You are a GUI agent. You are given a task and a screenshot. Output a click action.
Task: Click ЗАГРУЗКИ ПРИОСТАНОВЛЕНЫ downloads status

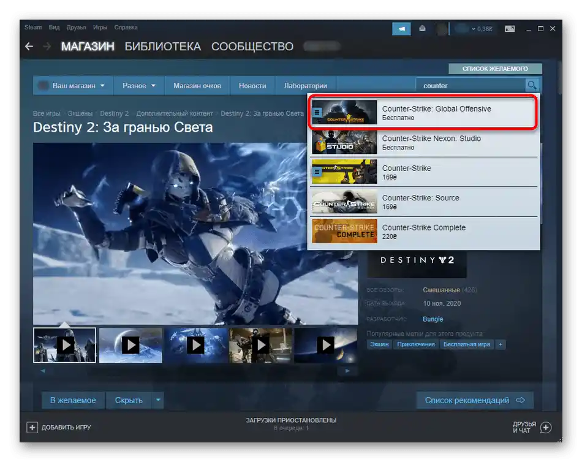pyautogui.click(x=291, y=420)
